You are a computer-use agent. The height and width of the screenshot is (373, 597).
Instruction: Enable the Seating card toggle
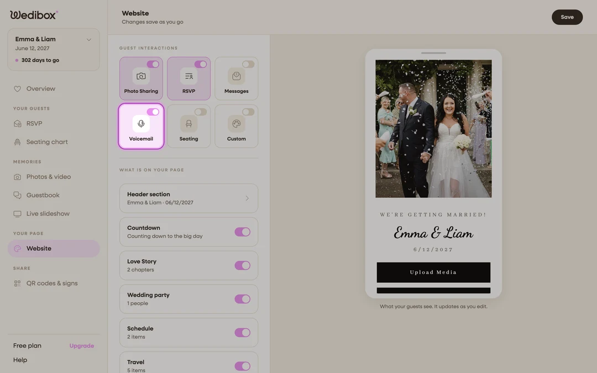(x=201, y=112)
